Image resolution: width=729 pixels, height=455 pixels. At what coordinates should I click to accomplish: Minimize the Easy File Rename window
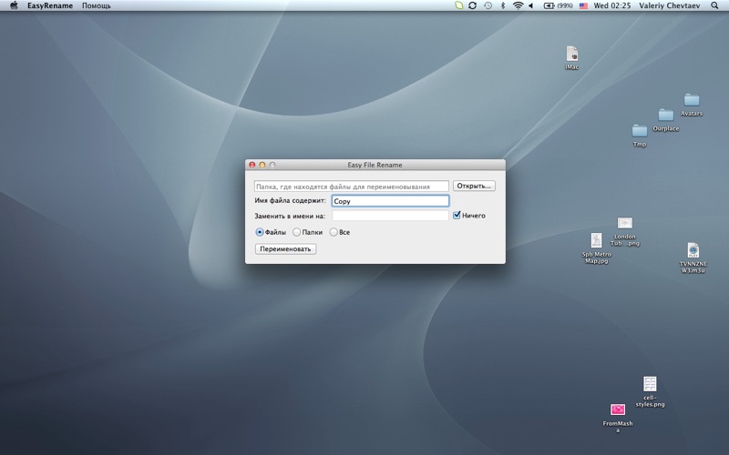point(262,165)
